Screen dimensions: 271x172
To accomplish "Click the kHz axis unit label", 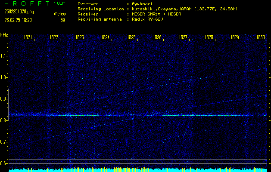I will coord(4,35).
